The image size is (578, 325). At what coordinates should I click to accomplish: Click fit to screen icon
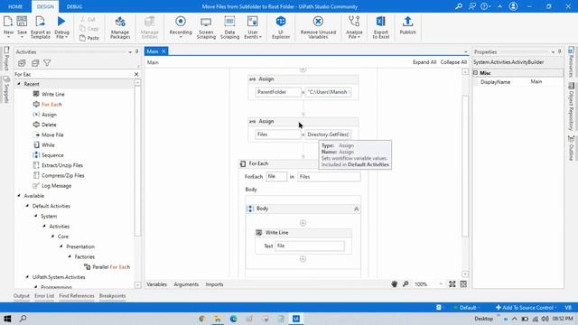[x=452, y=284]
